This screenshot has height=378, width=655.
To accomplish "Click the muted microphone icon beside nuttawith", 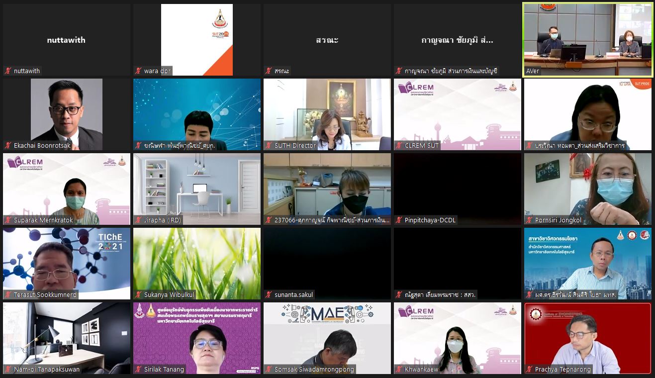I will click(x=8, y=71).
